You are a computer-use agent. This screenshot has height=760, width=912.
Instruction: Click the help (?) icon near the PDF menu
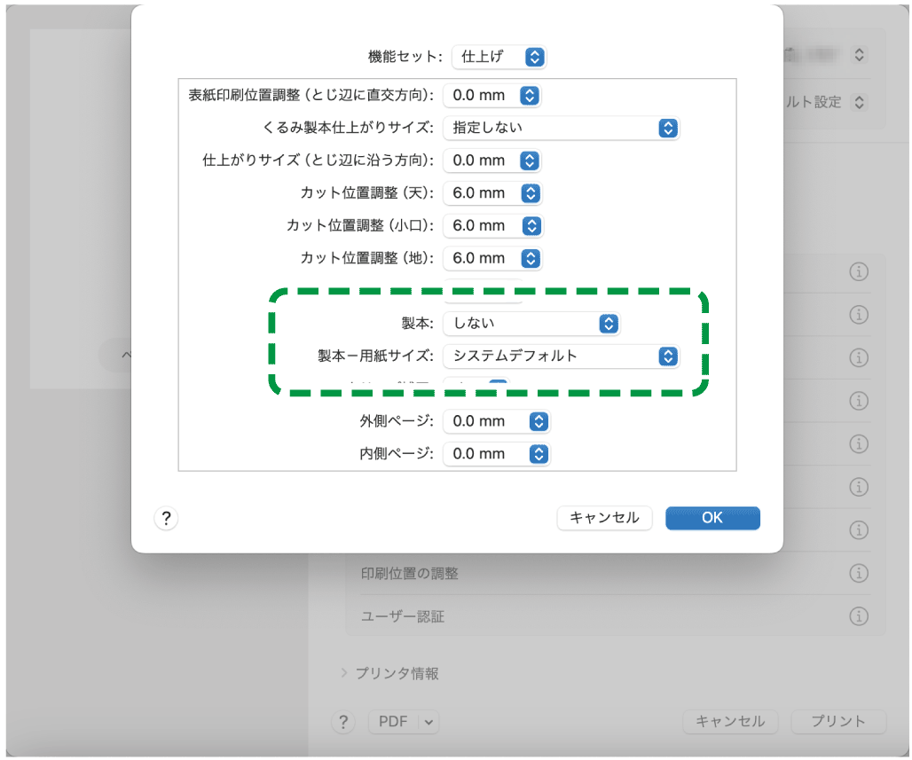(x=343, y=722)
